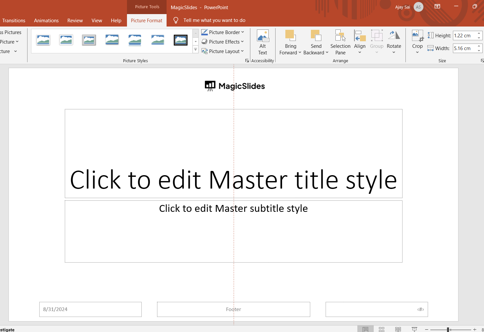Open the Animations tab
This screenshot has width=484, height=332.
pyautogui.click(x=46, y=20)
